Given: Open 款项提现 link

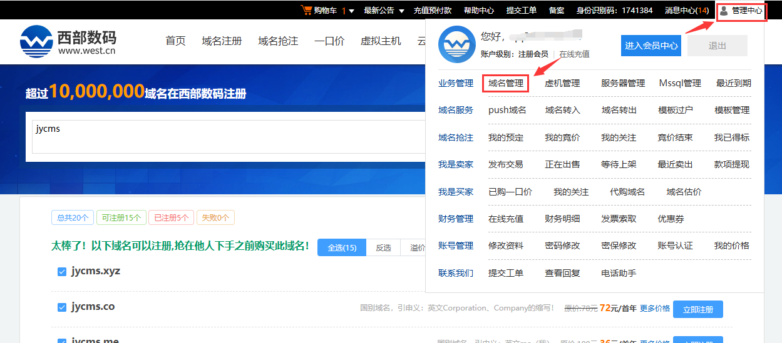Looking at the screenshot, I should [732, 164].
